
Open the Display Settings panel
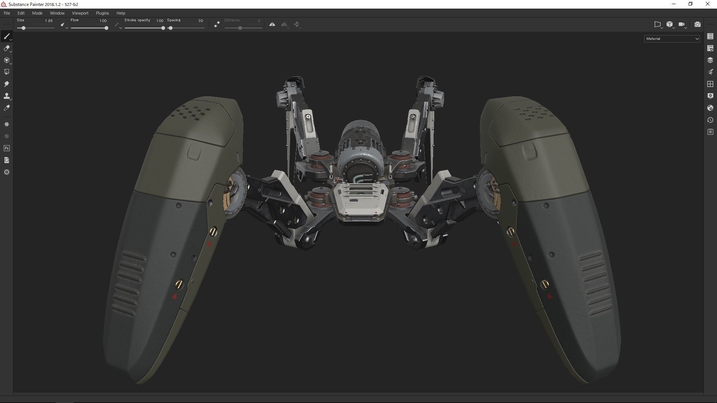pos(710,96)
